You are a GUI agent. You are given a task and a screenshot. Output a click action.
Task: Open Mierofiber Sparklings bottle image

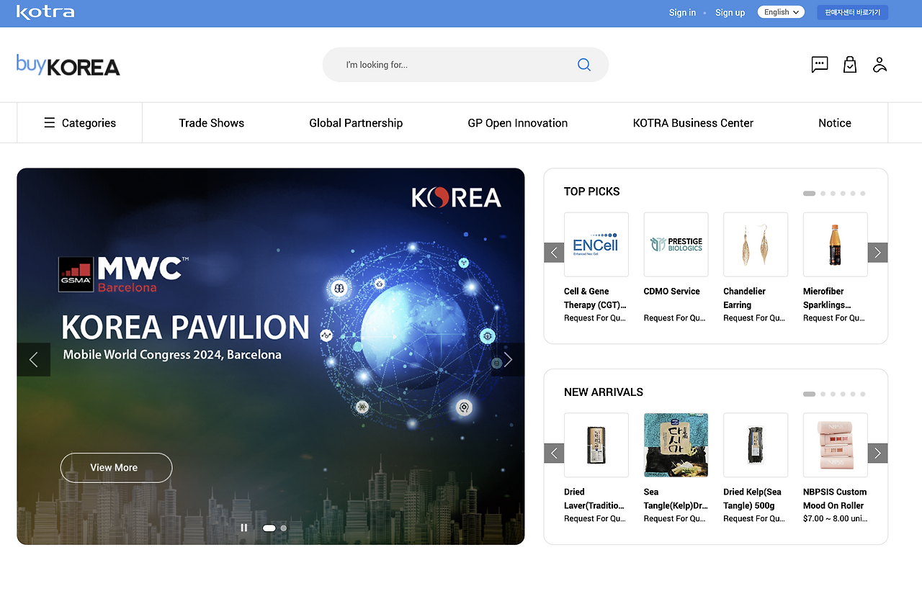point(836,244)
